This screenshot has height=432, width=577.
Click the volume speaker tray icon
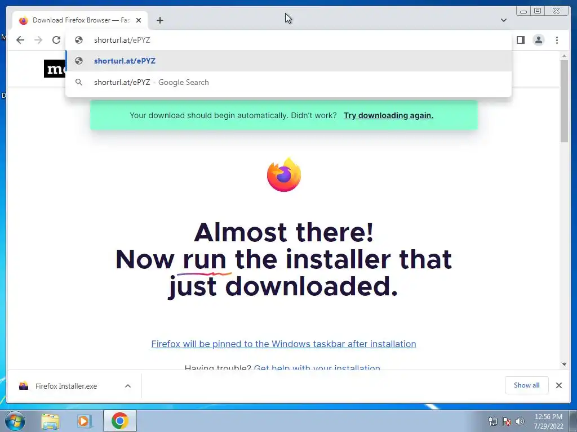520,421
